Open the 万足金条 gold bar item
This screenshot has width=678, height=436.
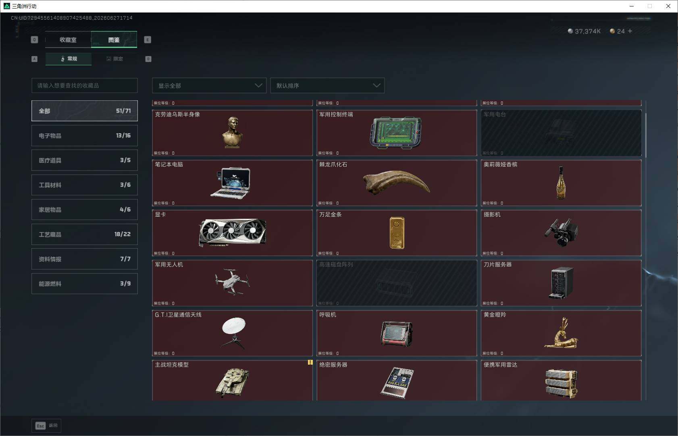pos(397,233)
